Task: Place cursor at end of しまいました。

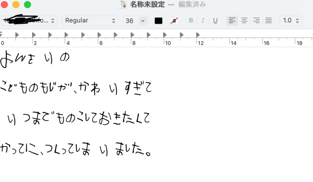Action: pyautogui.click(x=151, y=149)
